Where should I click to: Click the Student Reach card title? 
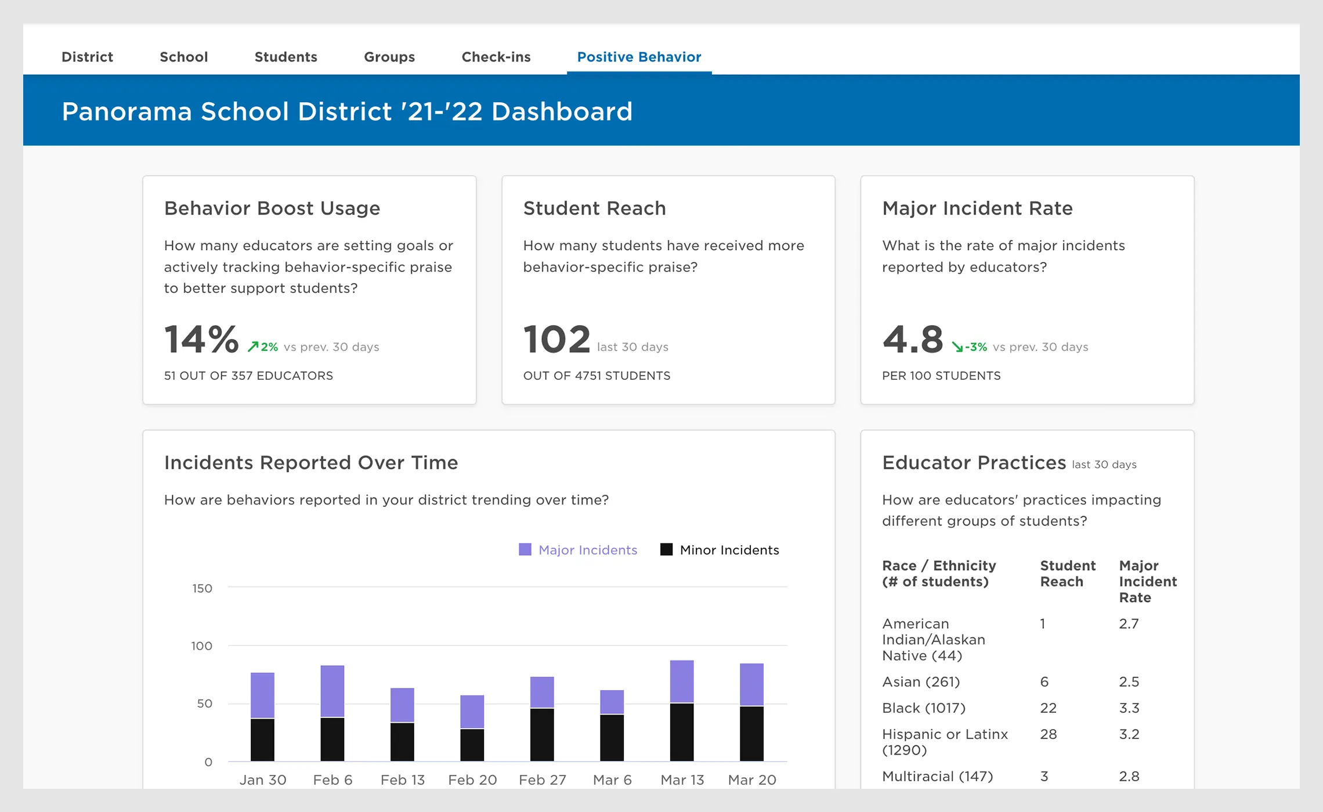594,208
